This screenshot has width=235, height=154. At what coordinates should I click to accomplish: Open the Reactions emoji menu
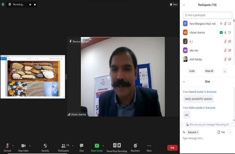tap(135, 146)
